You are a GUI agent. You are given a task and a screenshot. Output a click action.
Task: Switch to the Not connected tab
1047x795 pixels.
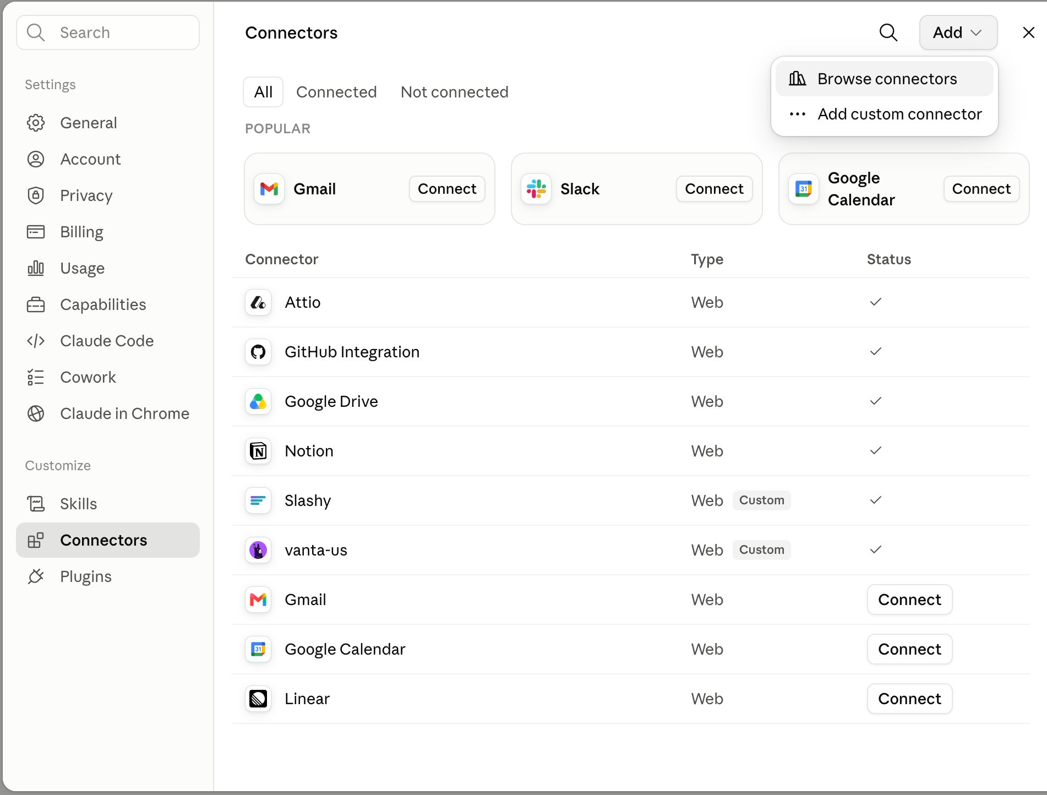tap(455, 92)
